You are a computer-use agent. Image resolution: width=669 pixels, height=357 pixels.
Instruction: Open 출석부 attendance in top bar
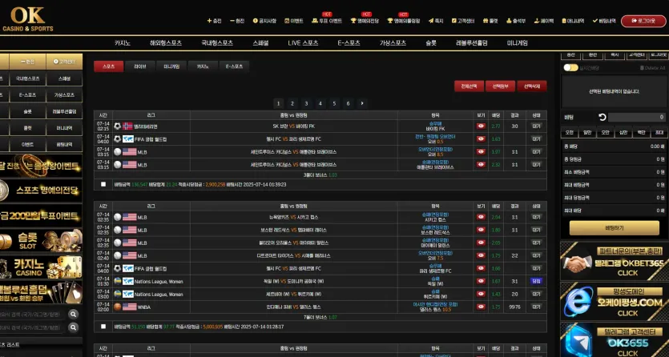pos(516,21)
